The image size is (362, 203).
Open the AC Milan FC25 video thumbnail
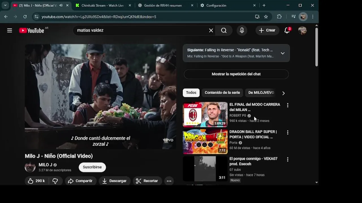tap(205, 114)
